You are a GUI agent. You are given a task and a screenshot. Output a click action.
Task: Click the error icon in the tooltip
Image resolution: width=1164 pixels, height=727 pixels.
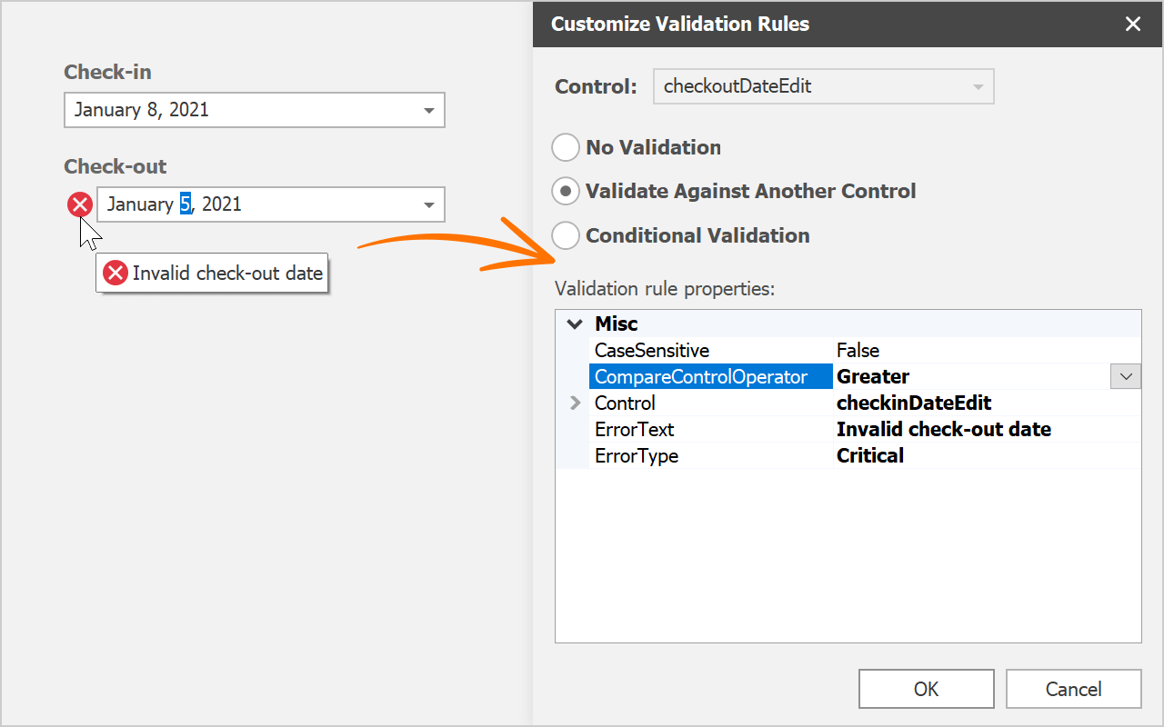[x=115, y=273]
